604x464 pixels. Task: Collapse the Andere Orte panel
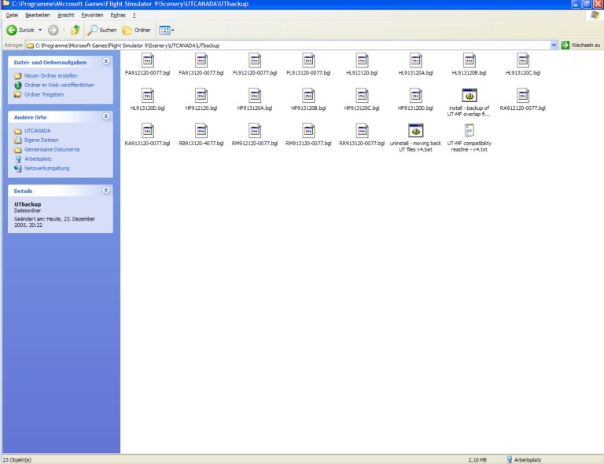coord(106,116)
